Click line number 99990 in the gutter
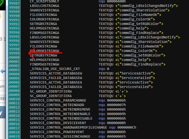The width and height of the screenshot is (189, 139). pyautogui.click(x=14, y=16)
